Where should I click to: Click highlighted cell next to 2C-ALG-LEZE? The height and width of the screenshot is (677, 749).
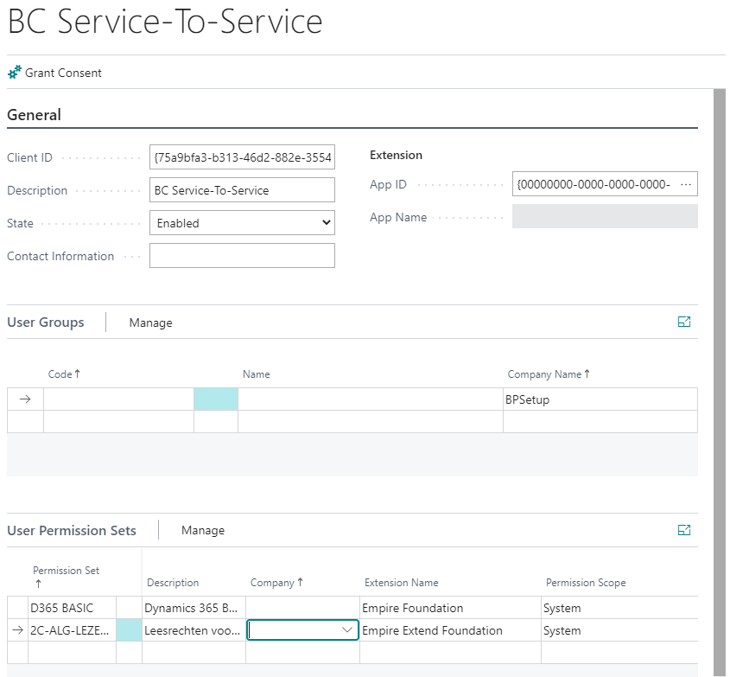tap(129, 630)
